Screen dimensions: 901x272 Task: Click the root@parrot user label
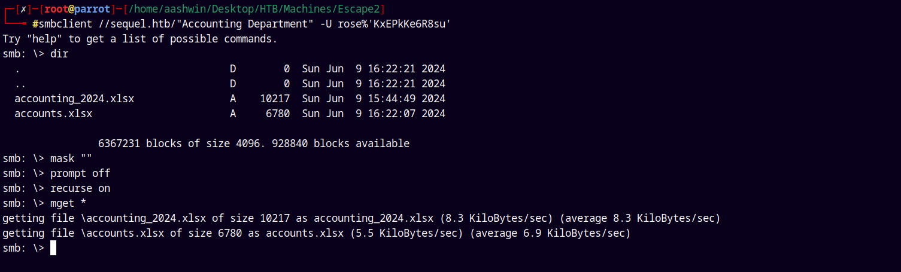[77, 9]
